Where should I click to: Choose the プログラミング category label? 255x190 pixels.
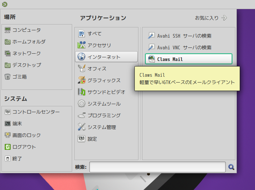tap(104, 115)
